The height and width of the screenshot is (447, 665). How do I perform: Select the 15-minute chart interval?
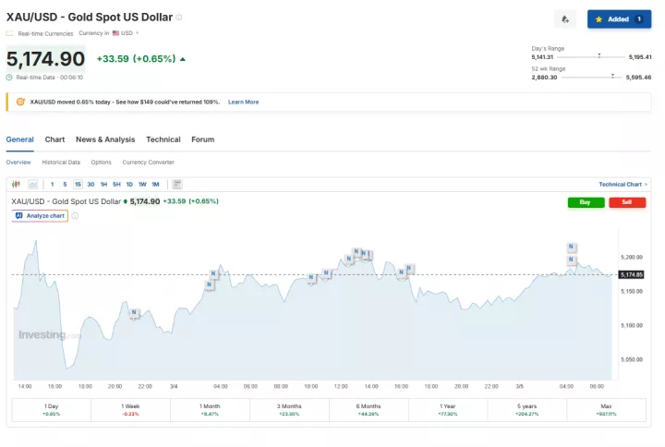tap(78, 184)
